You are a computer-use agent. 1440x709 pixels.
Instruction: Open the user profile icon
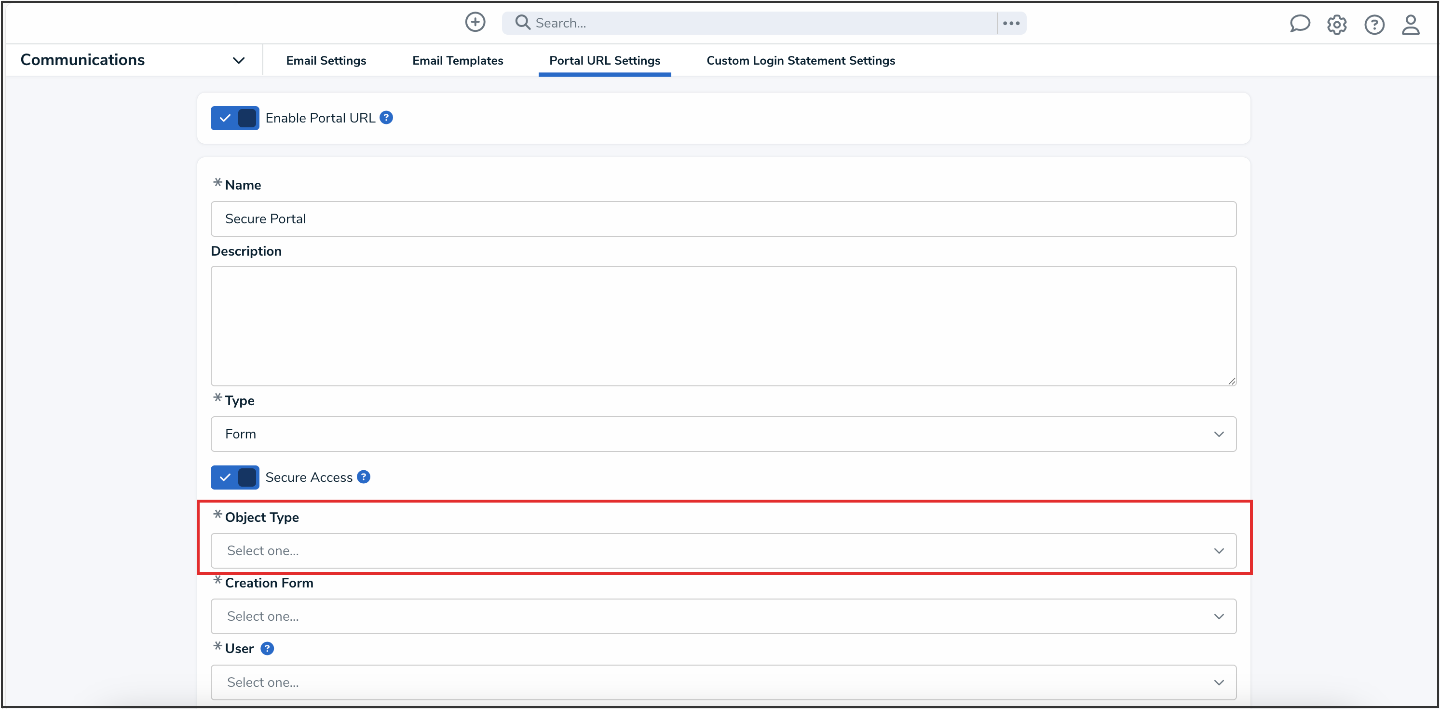pos(1411,24)
